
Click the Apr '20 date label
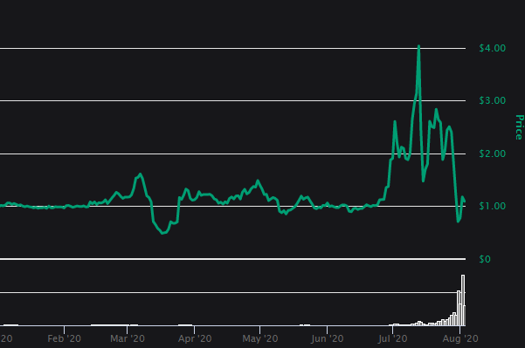(x=195, y=338)
